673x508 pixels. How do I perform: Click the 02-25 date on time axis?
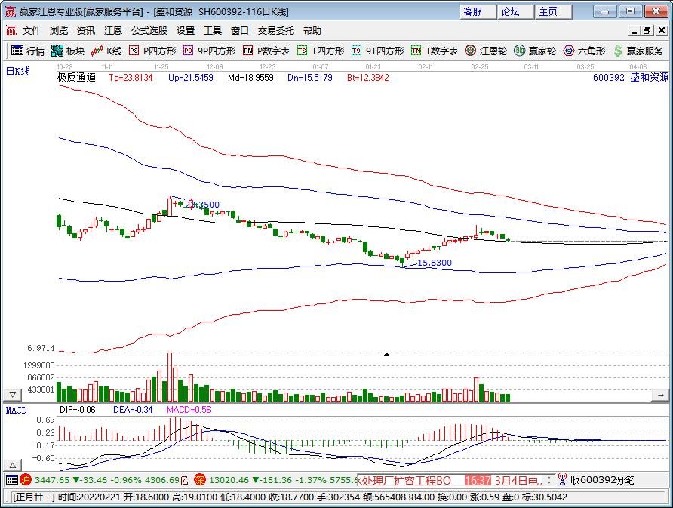click(x=479, y=67)
